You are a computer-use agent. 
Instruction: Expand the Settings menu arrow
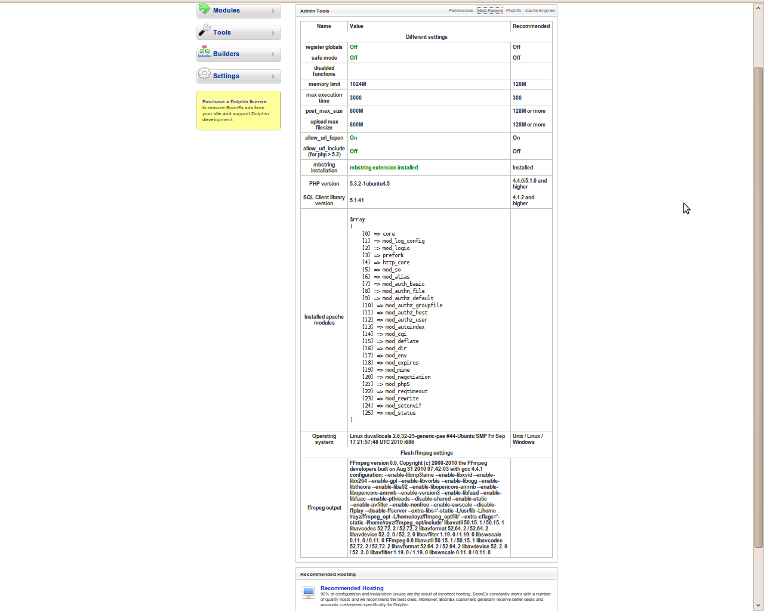click(273, 77)
